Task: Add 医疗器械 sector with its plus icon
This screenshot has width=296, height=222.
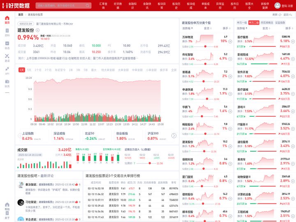Action: coord(293,94)
